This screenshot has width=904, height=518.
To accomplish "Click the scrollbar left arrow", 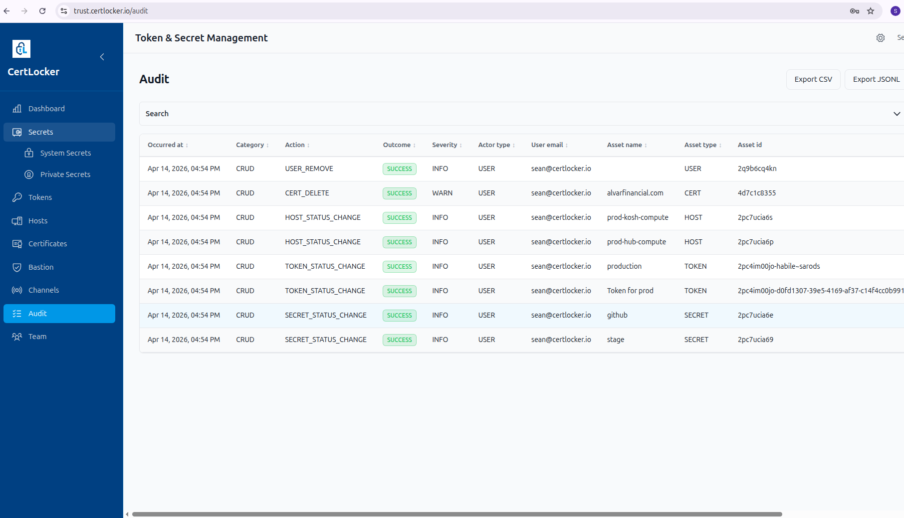I will point(127,514).
